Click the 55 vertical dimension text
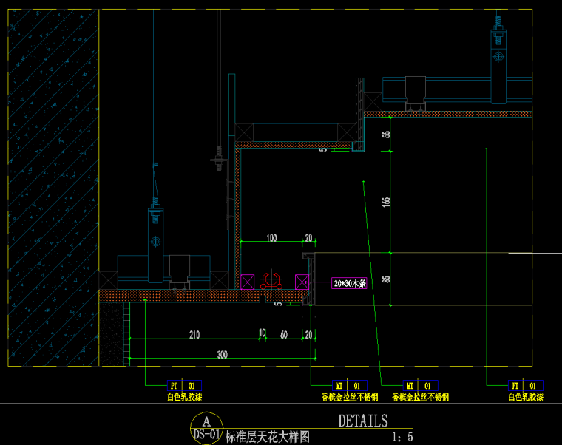This screenshot has width=562, height=445. [x=385, y=134]
